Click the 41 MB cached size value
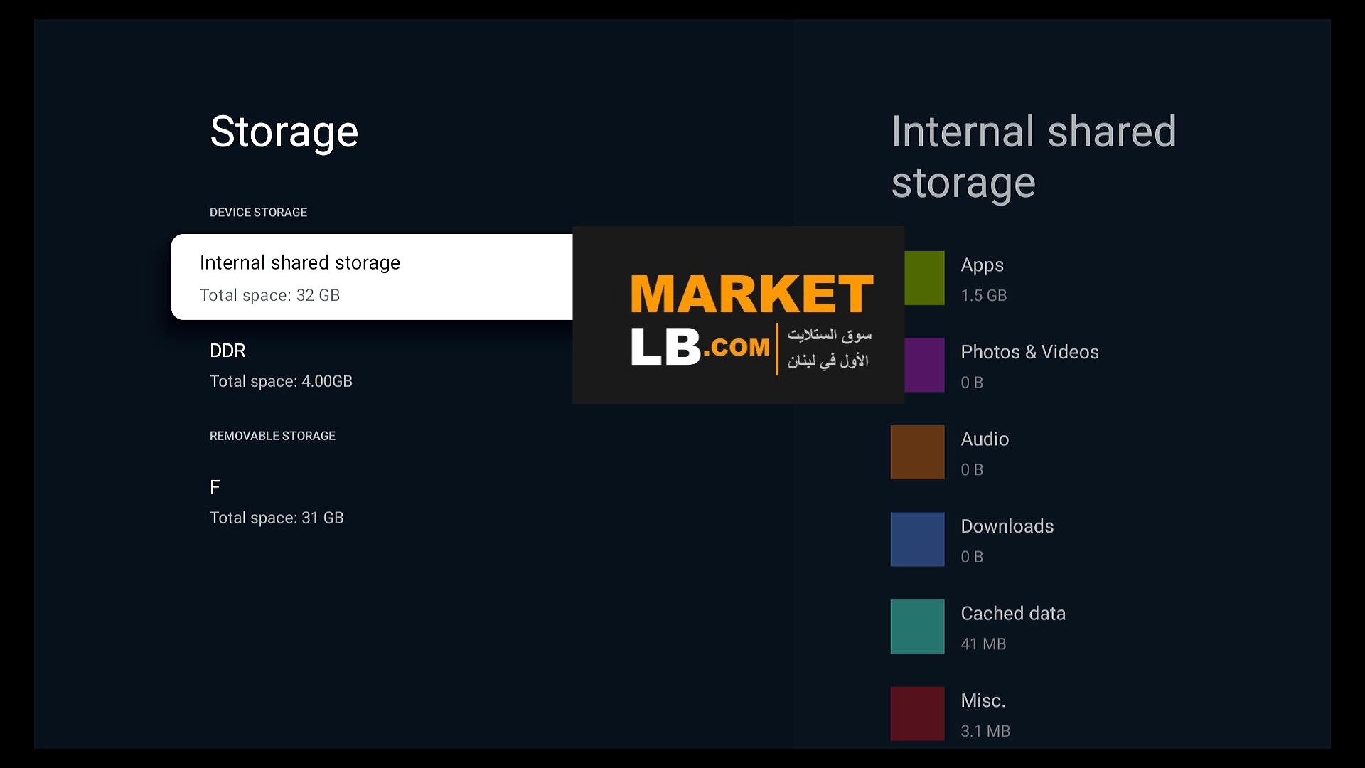The width and height of the screenshot is (1365, 768). pos(983,644)
